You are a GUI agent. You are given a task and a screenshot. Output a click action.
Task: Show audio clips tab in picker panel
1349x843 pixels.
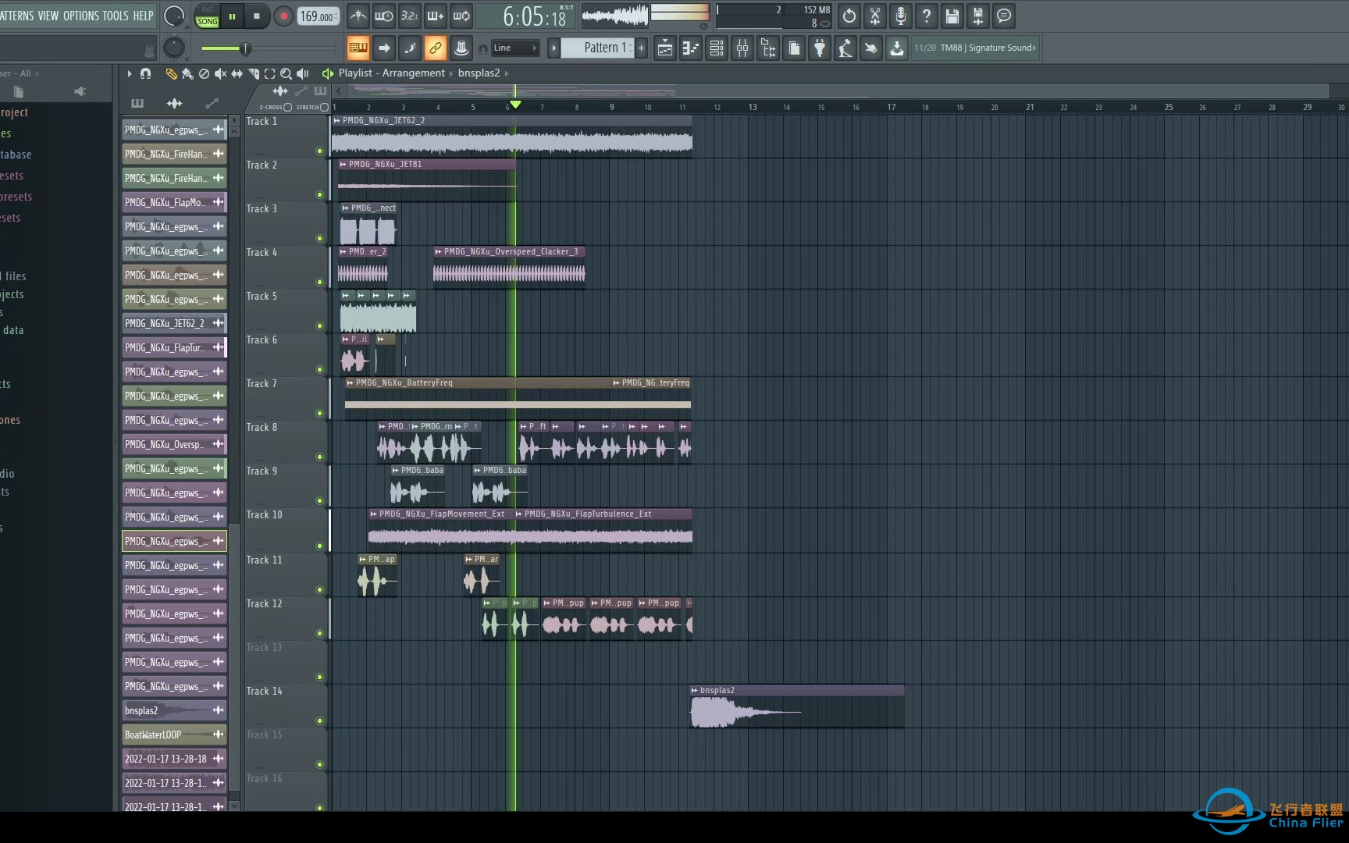(x=175, y=104)
